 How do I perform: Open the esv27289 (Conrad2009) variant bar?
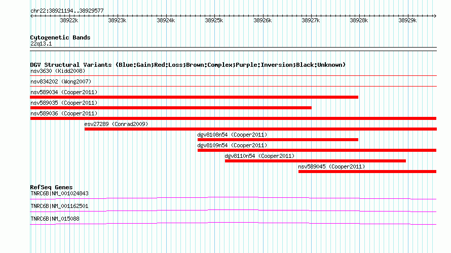coord(260,129)
